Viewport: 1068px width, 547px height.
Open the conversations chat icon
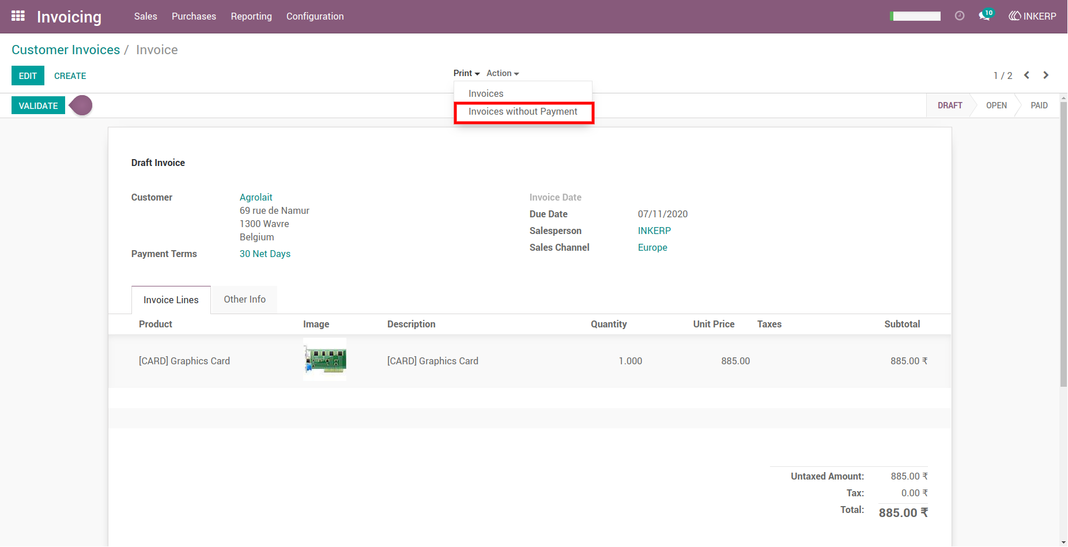pos(986,16)
